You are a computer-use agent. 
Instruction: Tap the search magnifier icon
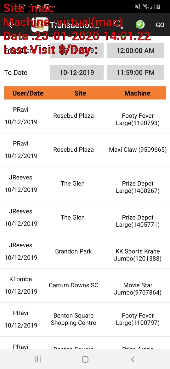click(119, 25)
